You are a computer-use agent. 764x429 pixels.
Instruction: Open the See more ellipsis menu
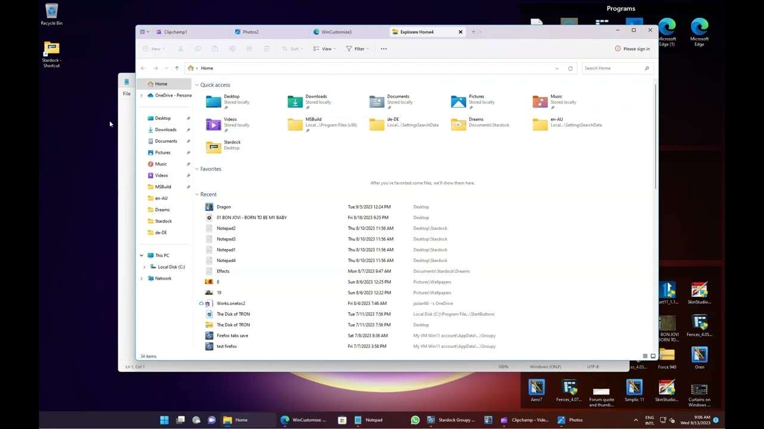point(384,49)
